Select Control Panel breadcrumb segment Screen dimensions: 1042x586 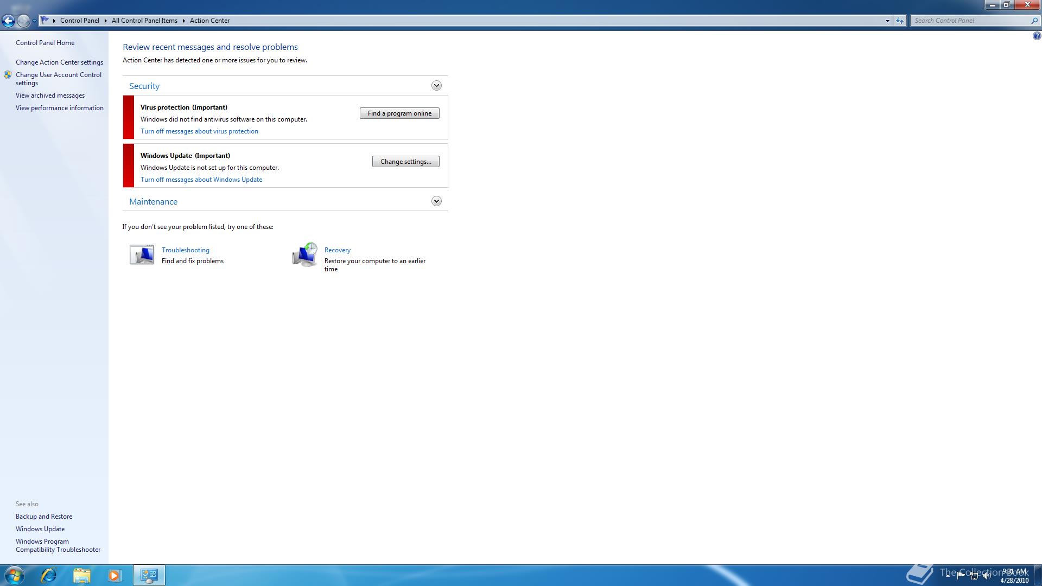[x=79, y=21]
